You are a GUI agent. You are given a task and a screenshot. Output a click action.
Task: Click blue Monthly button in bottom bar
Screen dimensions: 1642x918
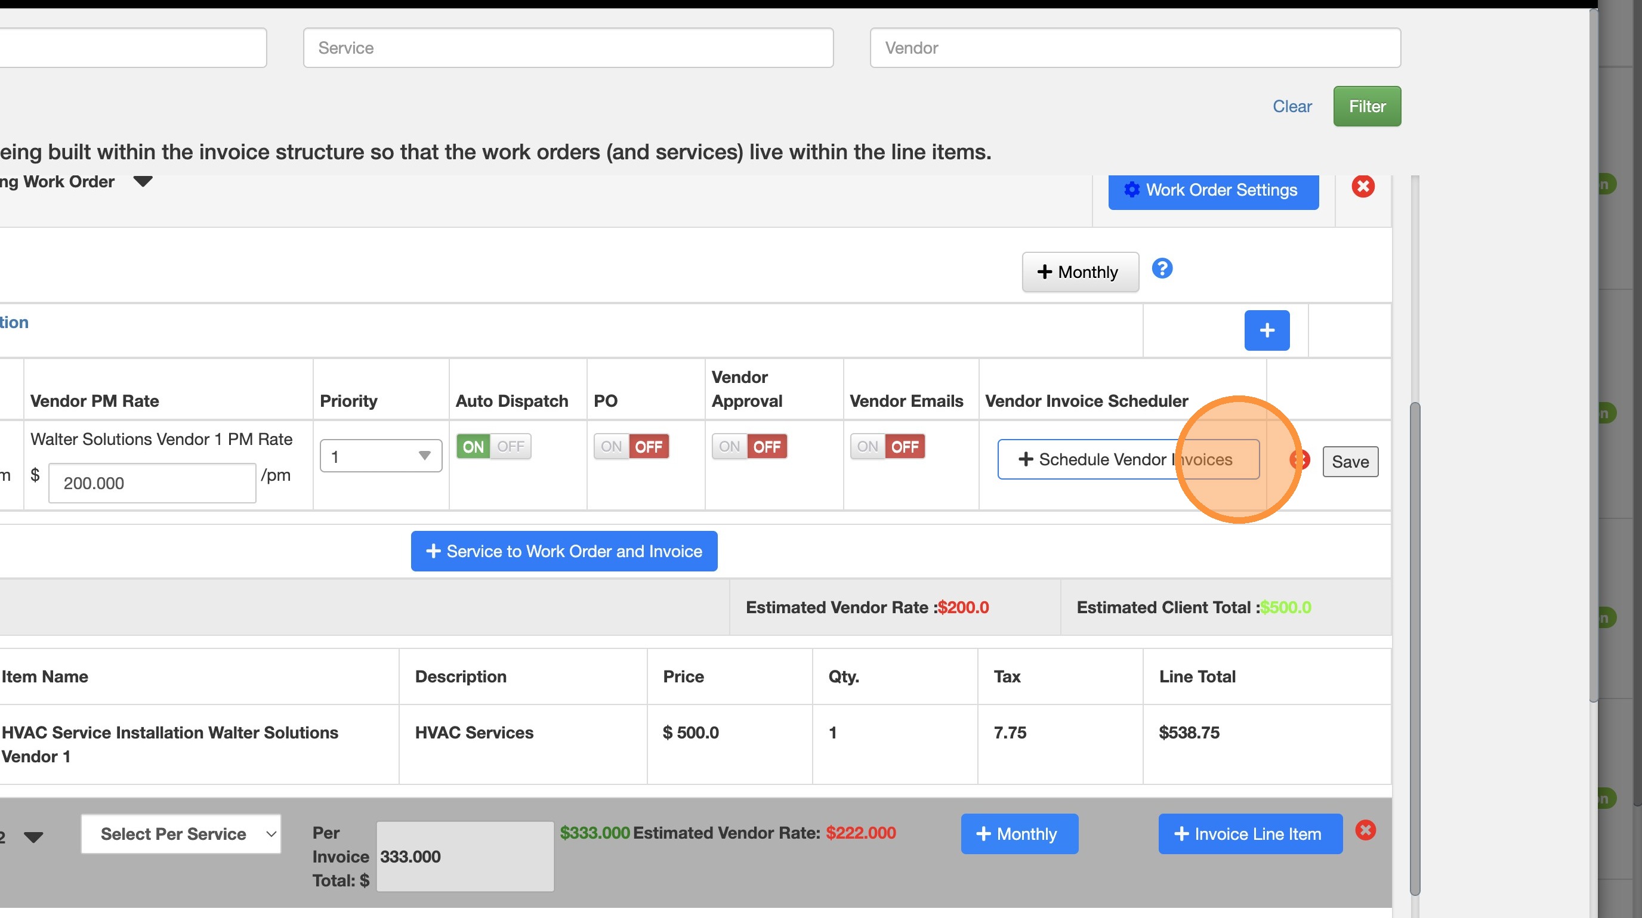(1018, 833)
